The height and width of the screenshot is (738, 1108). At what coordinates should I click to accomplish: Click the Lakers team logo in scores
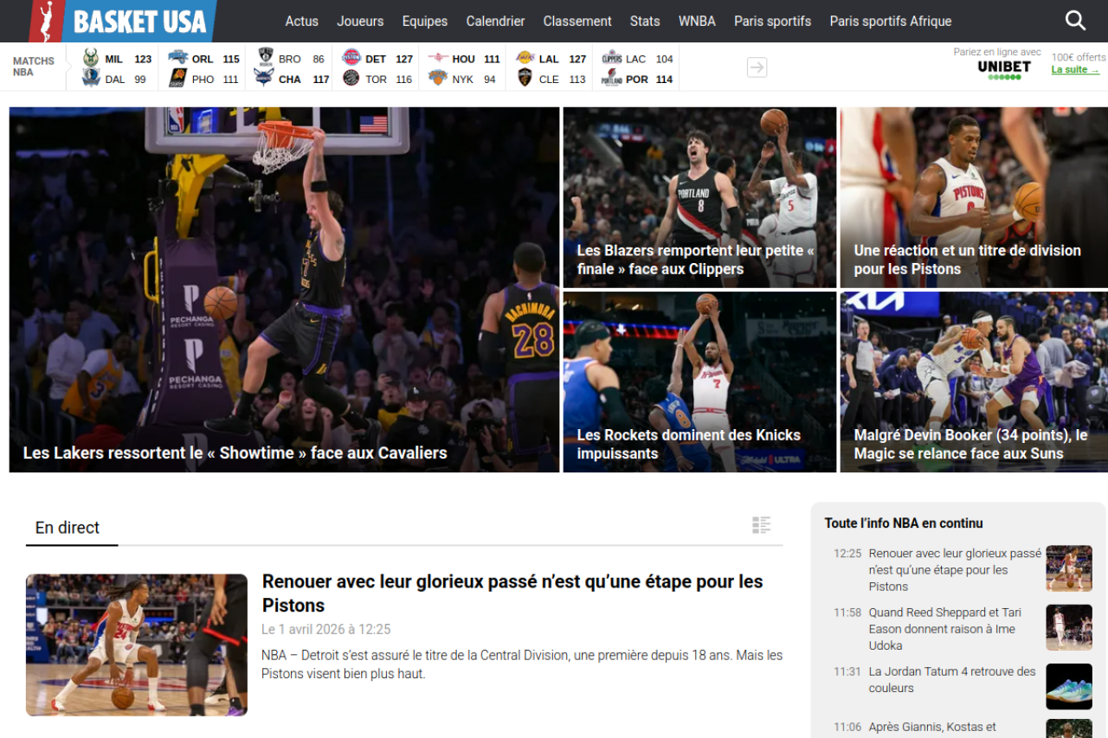coord(525,59)
